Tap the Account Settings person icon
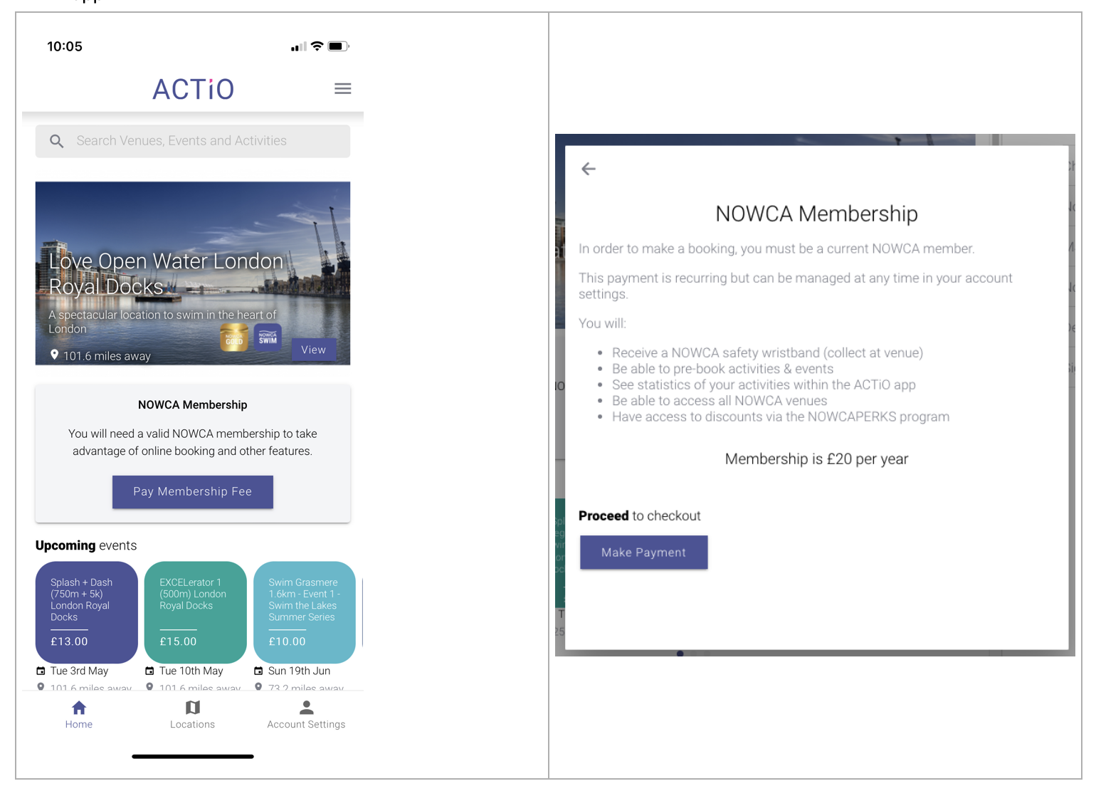This screenshot has height=796, width=1096. click(306, 707)
